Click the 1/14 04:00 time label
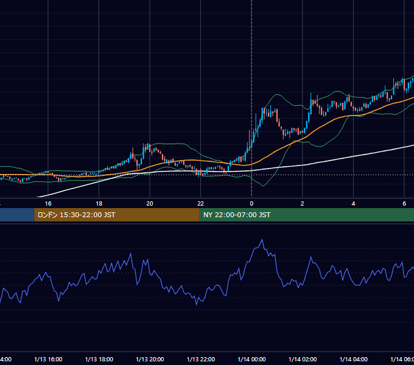This screenshot has width=414, height=365. (x=354, y=359)
